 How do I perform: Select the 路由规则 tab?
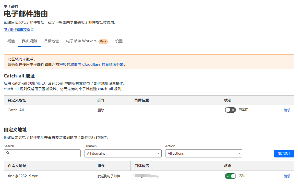click(x=29, y=41)
